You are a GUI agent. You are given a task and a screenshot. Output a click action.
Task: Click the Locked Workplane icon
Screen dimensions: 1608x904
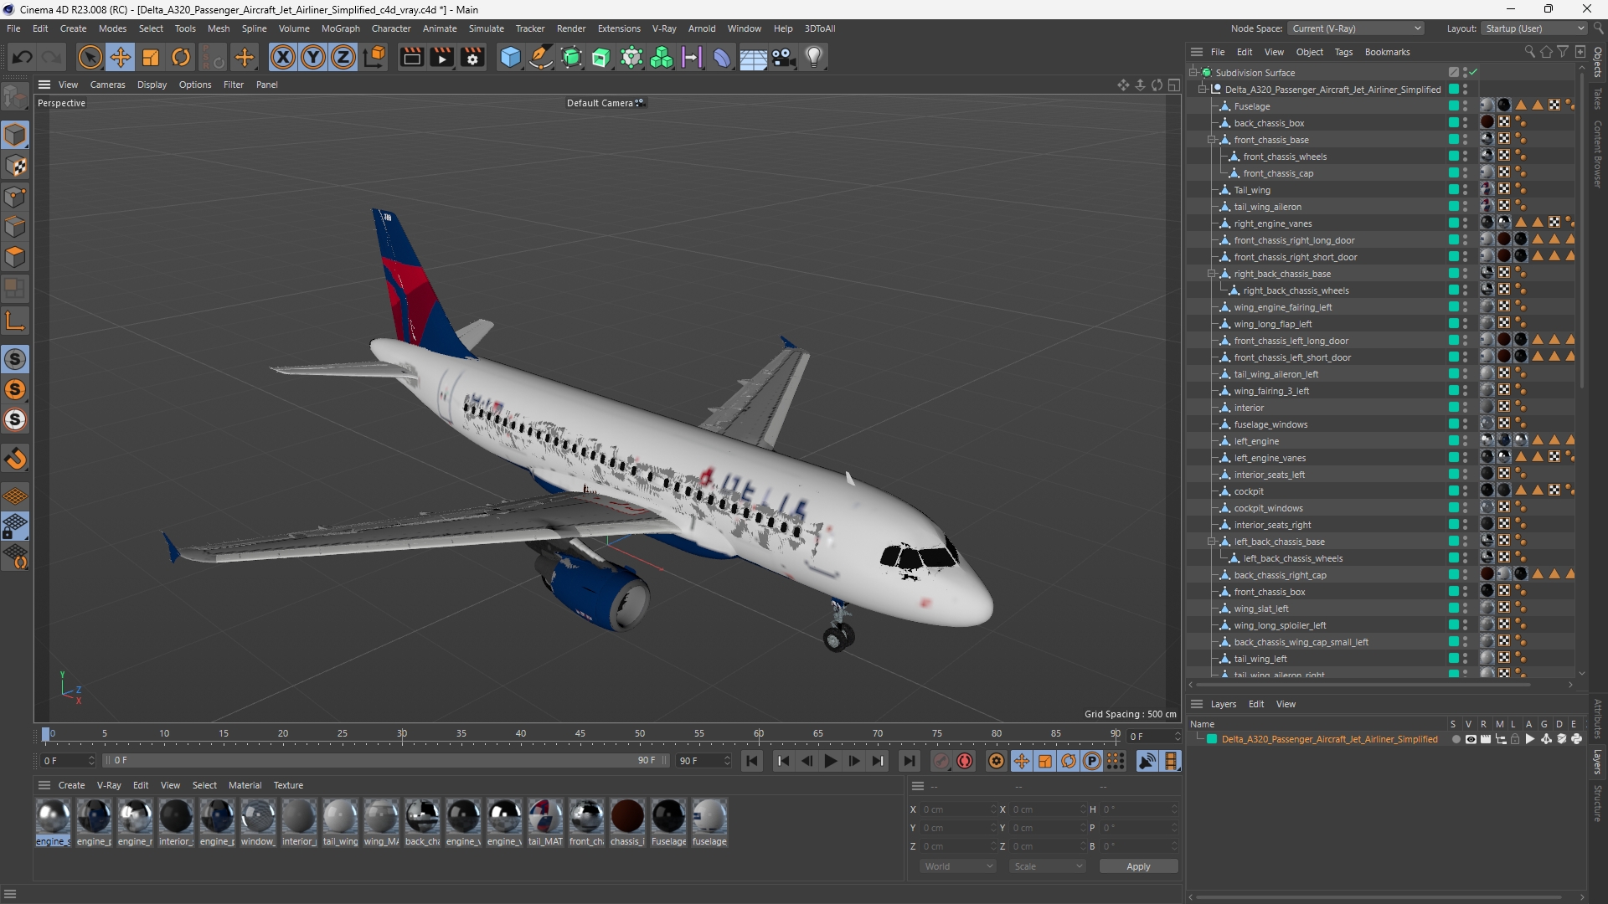[15, 526]
